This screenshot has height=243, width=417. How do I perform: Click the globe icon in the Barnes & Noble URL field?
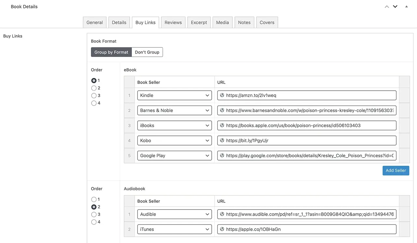pyautogui.click(x=222, y=110)
